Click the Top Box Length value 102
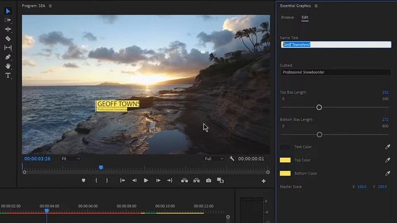The image size is (397, 223). click(385, 92)
